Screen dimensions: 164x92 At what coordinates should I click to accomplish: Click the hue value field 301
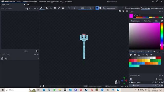click(133, 52)
